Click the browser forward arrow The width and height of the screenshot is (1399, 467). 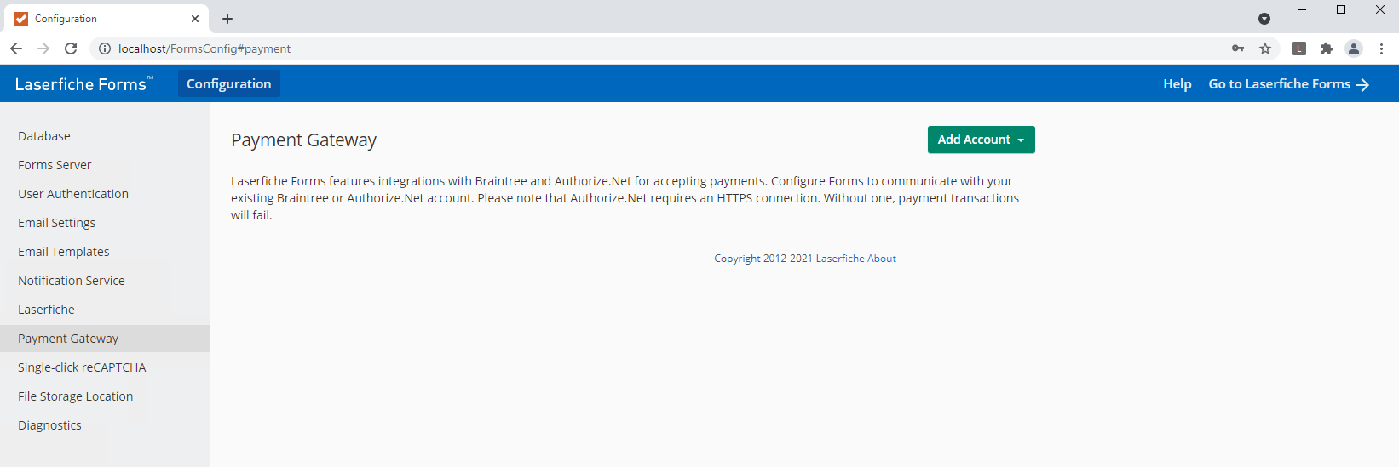43,48
